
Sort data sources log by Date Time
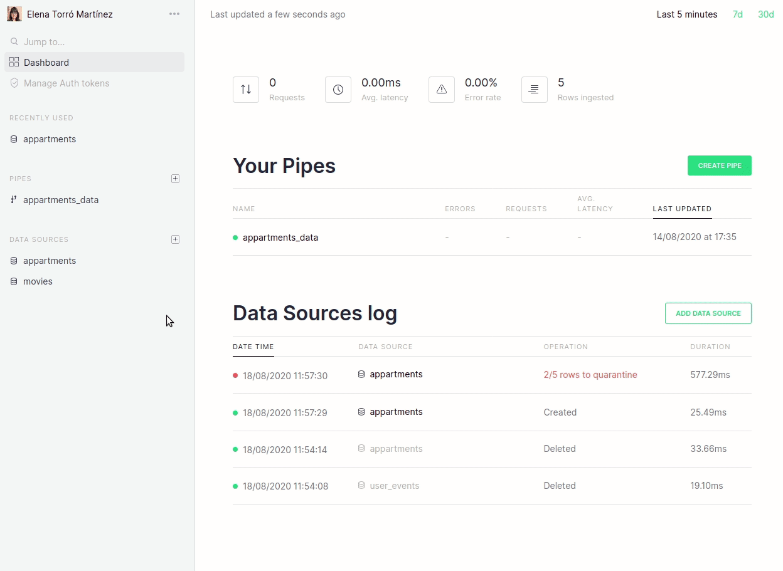tap(253, 347)
